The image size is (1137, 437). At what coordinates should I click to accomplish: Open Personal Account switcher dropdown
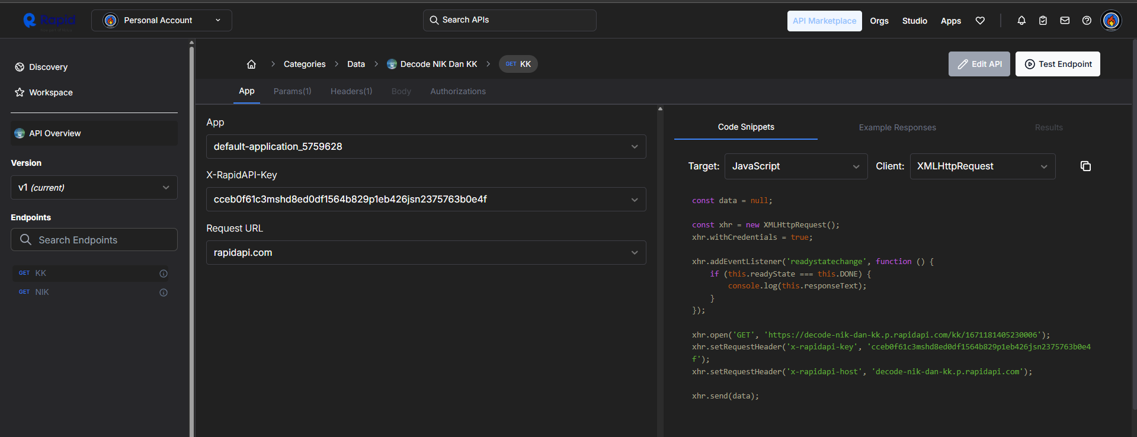tap(162, 20)
